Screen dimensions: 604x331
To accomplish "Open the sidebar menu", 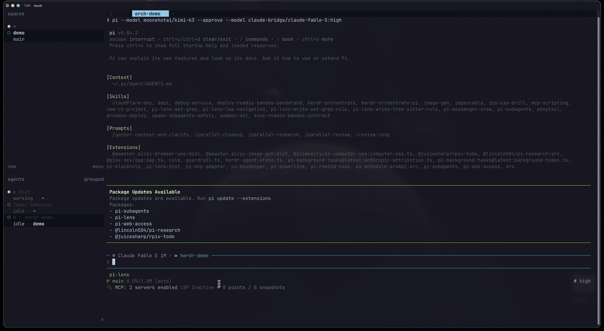I will point(98,166).
